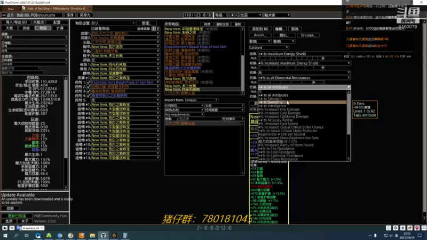The height and width of the screenshot is (240, 427).
Task: Open '% increased maximum Energy Shield' dropdown
Action: pyautogui.click(x=304, y=63)
